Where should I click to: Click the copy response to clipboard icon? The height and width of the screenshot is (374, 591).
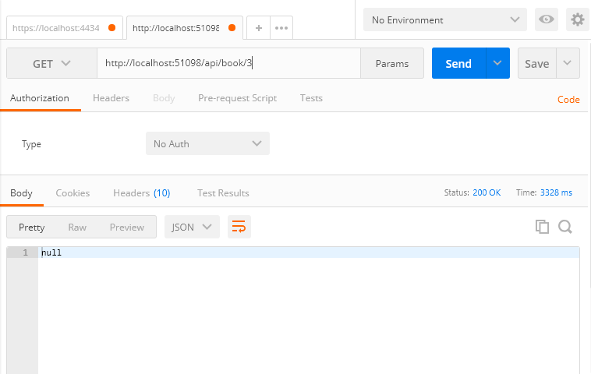[542, 227]
